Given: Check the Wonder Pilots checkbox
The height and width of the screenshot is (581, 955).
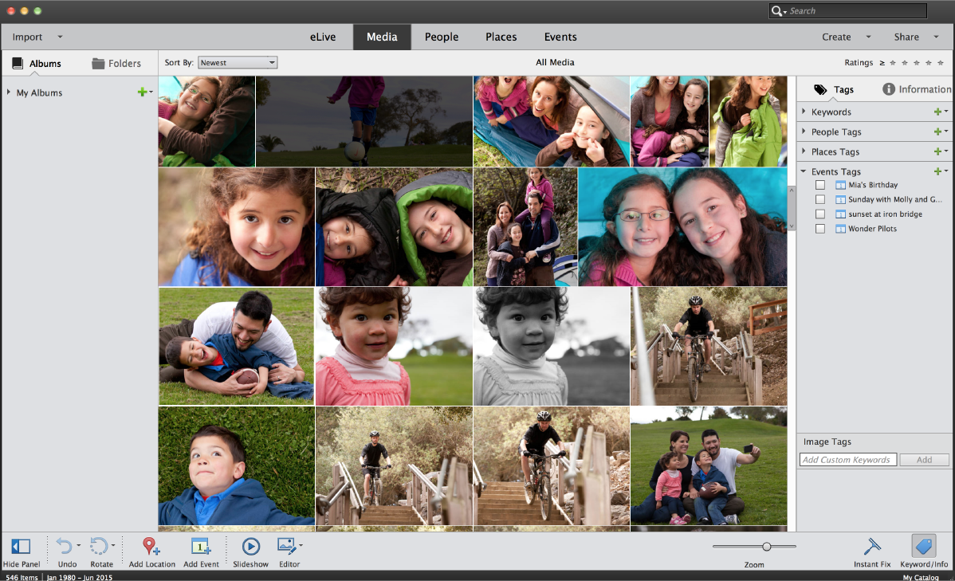Looking at the screenshot, I should pyautogui.click(x=820, y=229).
